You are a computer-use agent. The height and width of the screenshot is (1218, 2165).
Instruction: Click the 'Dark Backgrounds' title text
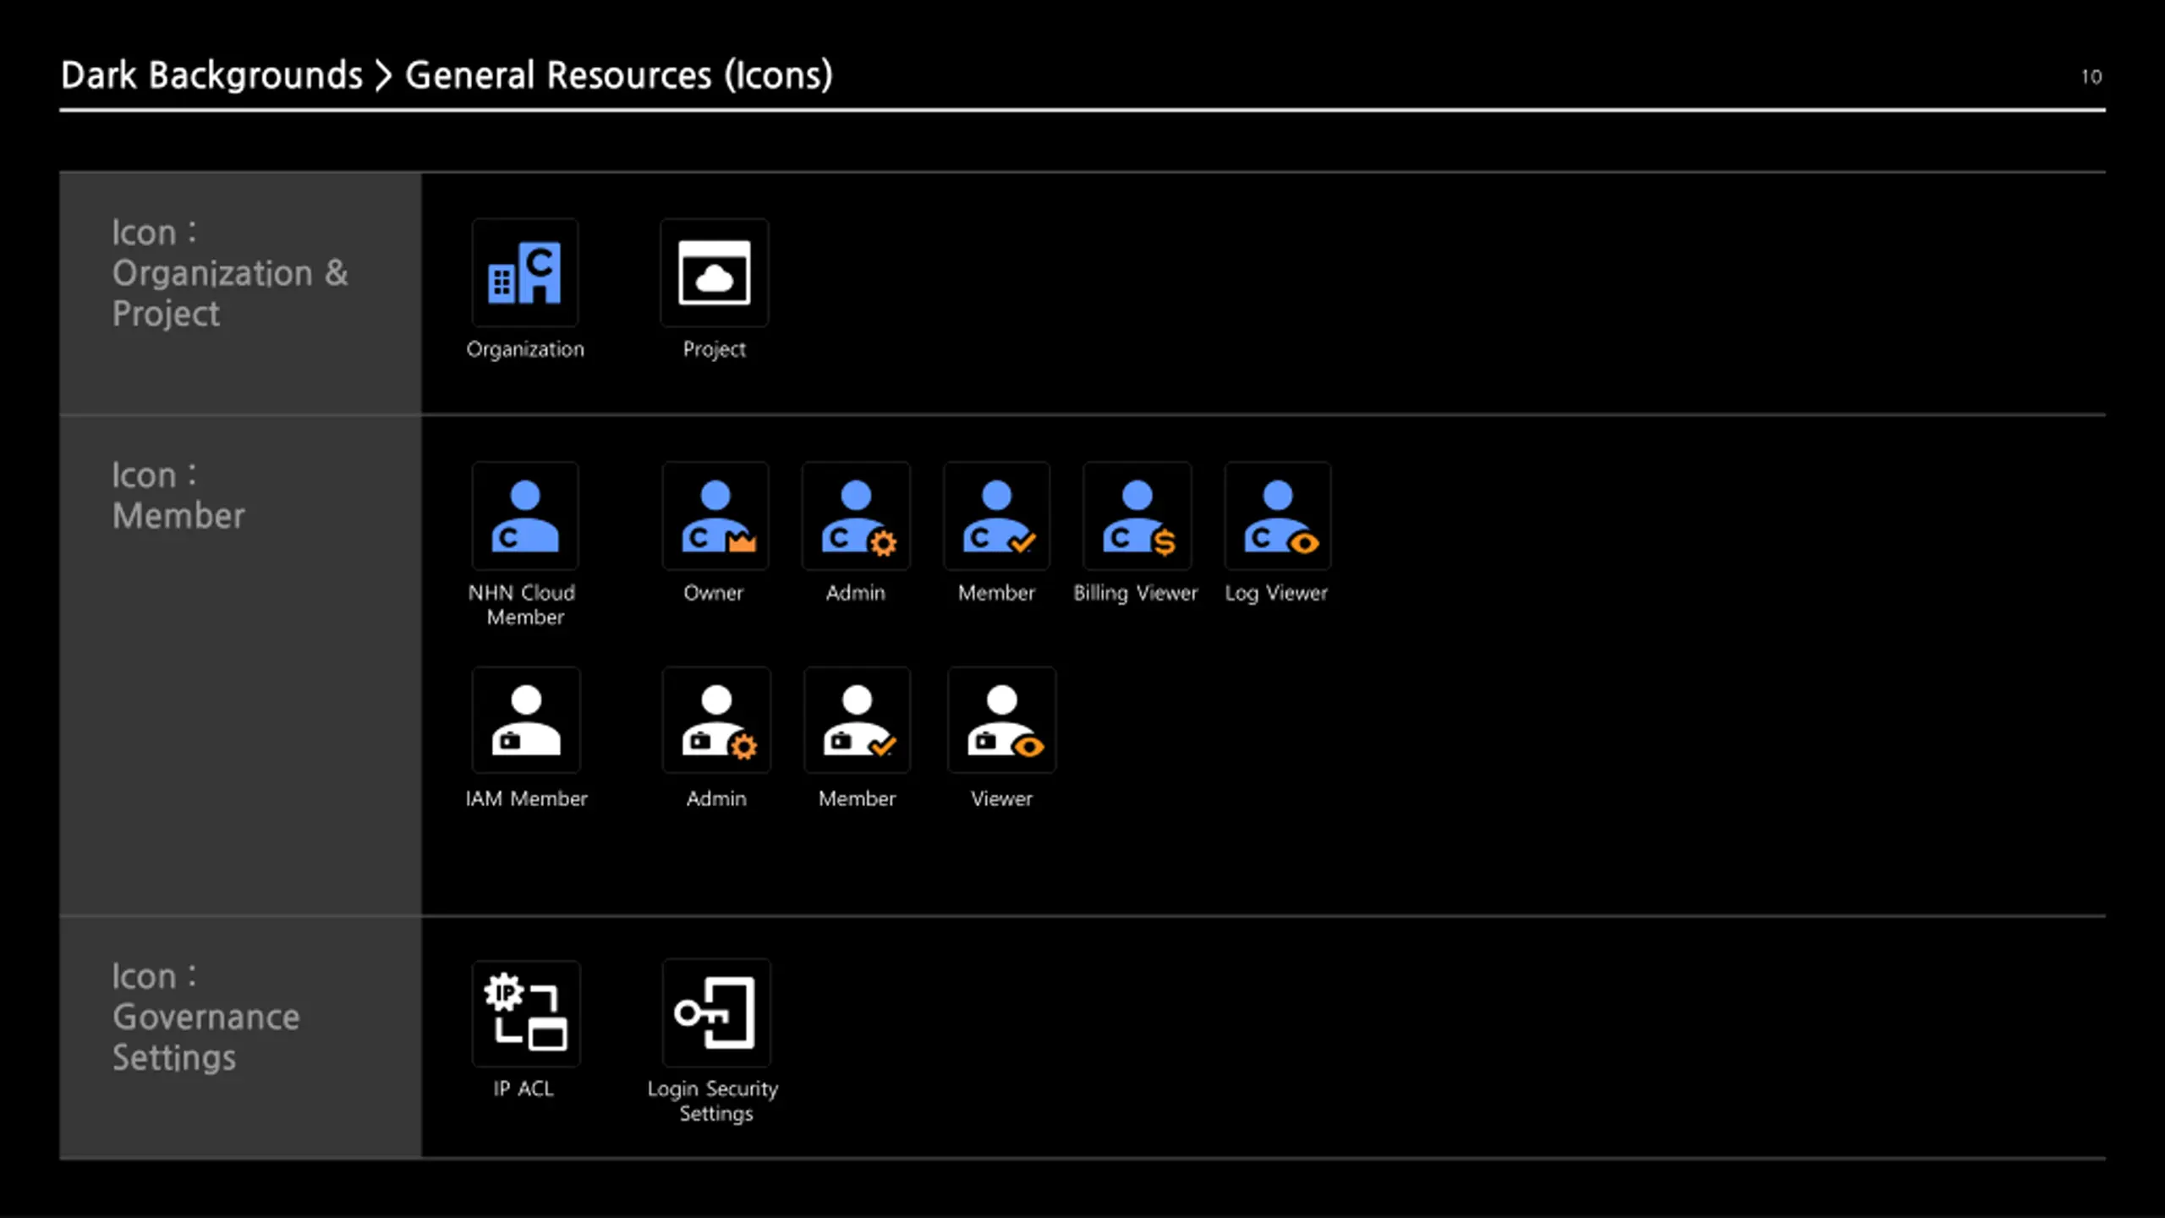[211, 74]
